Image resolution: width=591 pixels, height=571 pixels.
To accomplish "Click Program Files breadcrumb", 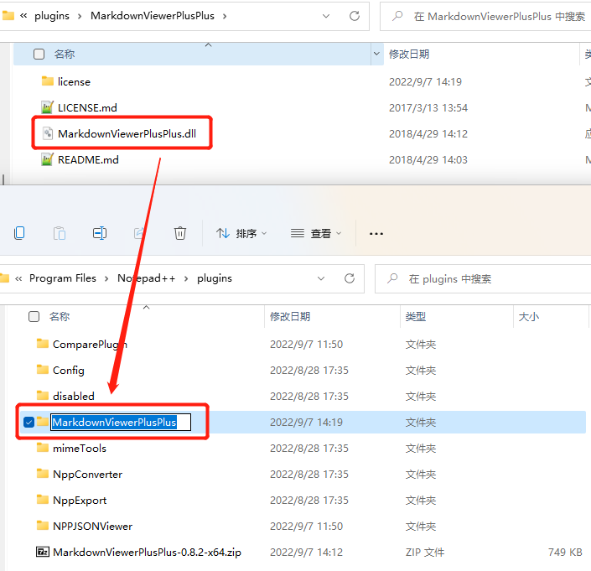I will click(x=63, y=278).
